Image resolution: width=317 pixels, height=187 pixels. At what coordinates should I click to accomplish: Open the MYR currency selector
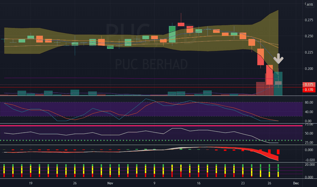pos(310,5)
